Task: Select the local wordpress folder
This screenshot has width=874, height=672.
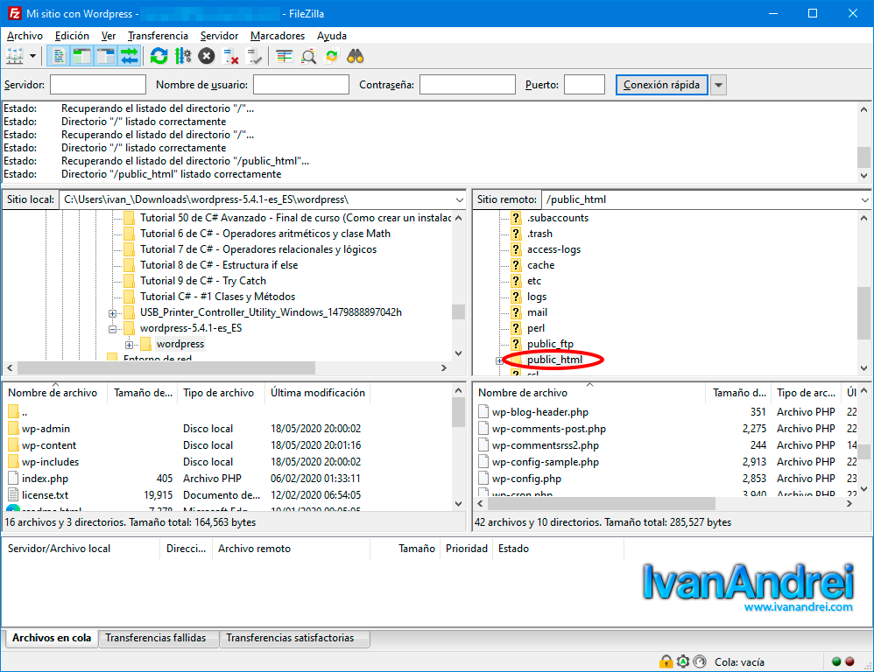Action: pos(180,344)
